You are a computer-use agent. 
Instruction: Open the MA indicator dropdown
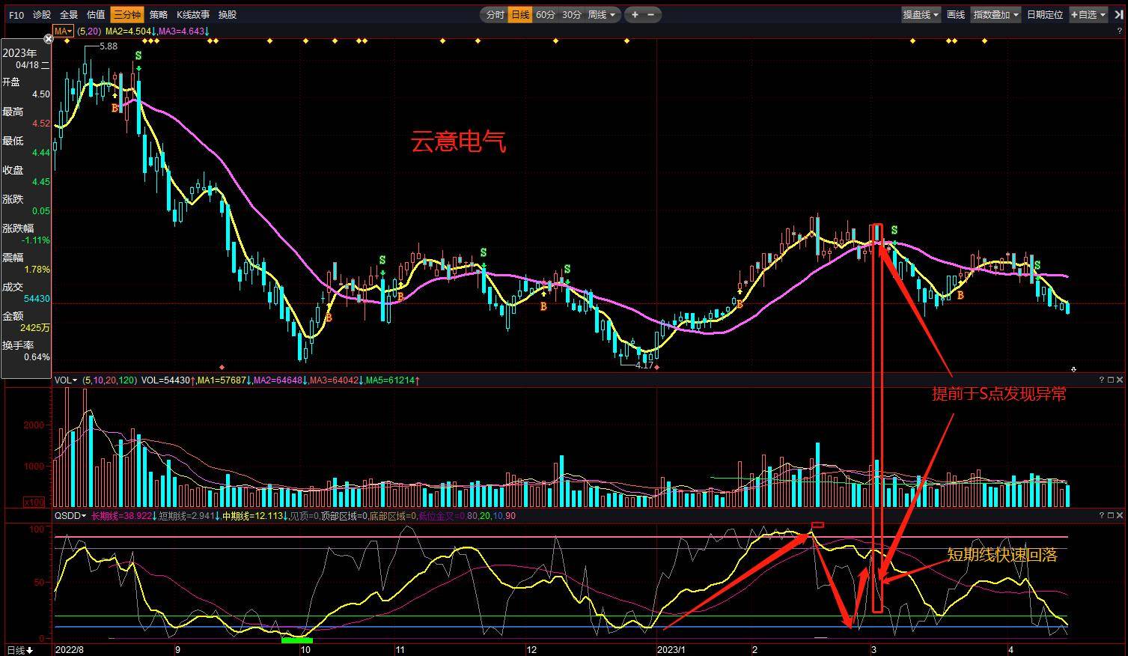[63, 31]
